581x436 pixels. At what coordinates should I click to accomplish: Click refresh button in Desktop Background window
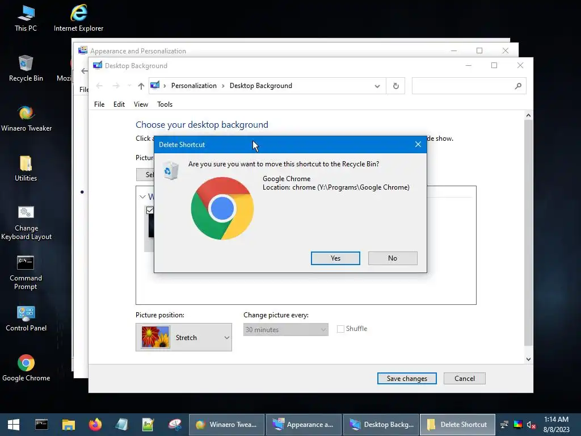click(395, 86)
